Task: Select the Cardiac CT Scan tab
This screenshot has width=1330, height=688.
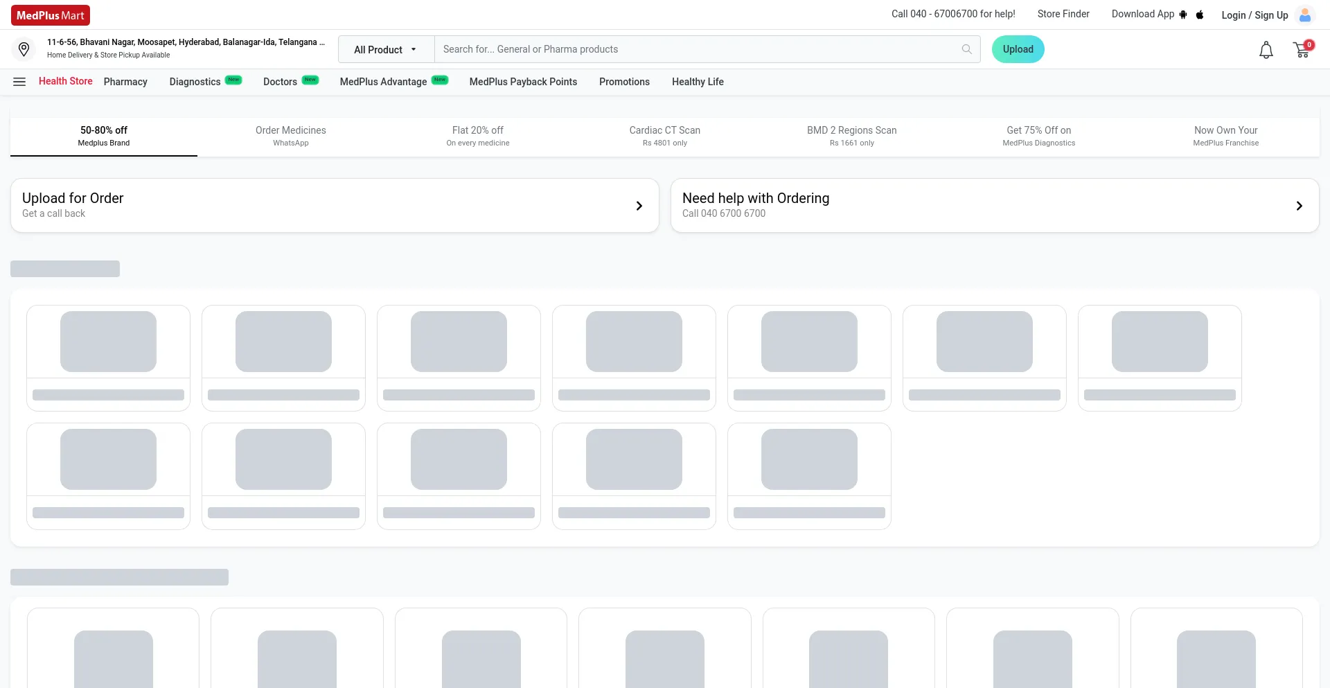Action: pyautogui.click(x=665, y=136)
